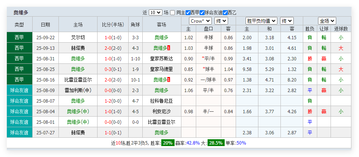Click the green 20% win rate badge
The image size is (359, 157).
tap(167, 143)
